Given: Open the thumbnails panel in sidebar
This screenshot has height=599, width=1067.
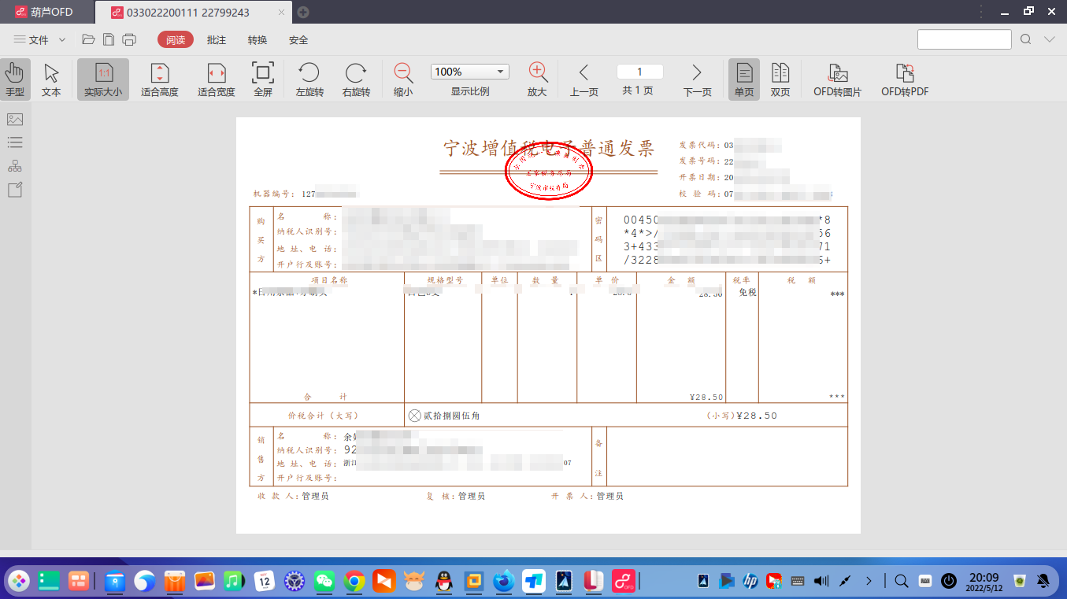Looking at the screenshot, I should [15, 120].
